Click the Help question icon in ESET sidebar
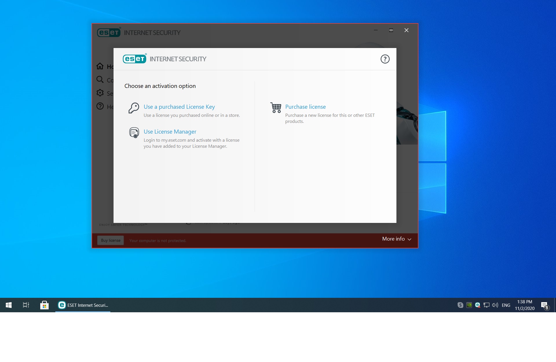This screenshot has height=362, width=556. 100,106
